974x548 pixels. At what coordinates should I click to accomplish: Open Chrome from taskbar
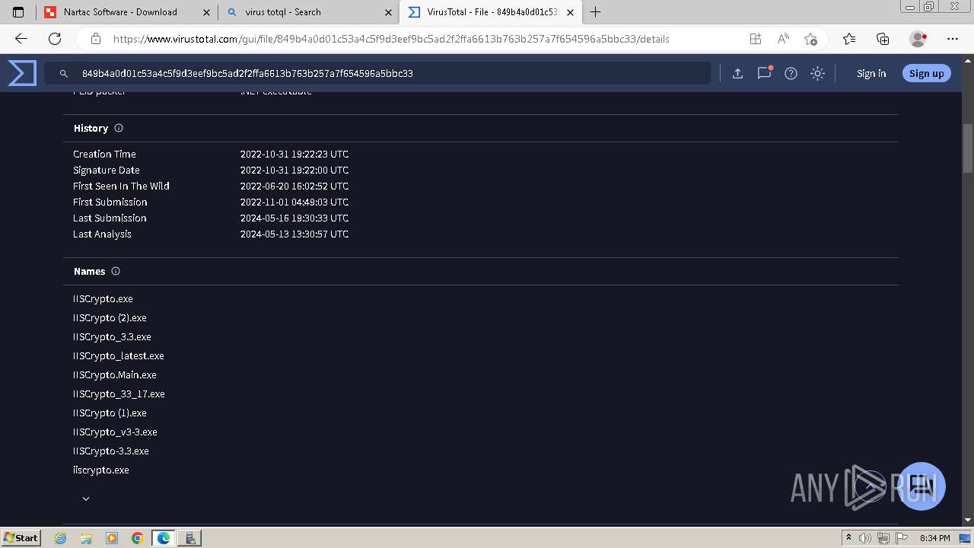tap(138, 538)
